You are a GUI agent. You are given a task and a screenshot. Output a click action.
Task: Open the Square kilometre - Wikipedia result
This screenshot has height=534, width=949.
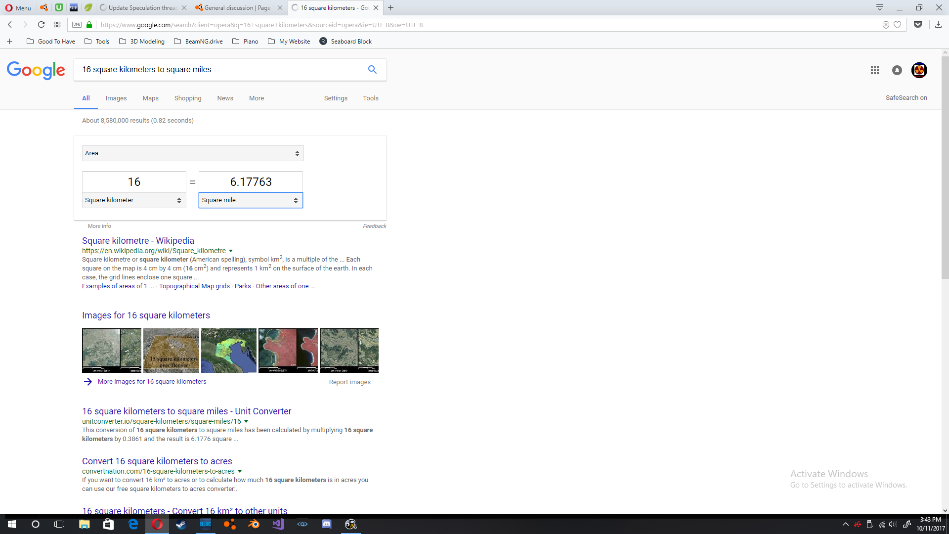point(138,241)
